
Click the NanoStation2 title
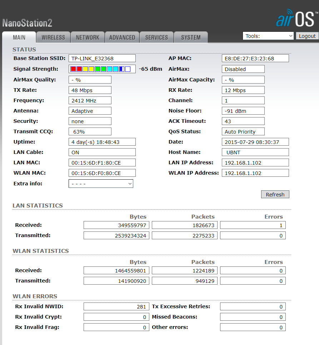click(27, 23)
